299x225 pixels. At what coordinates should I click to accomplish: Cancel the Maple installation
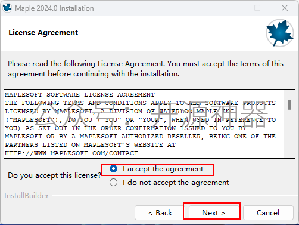(x=268, y=213)
